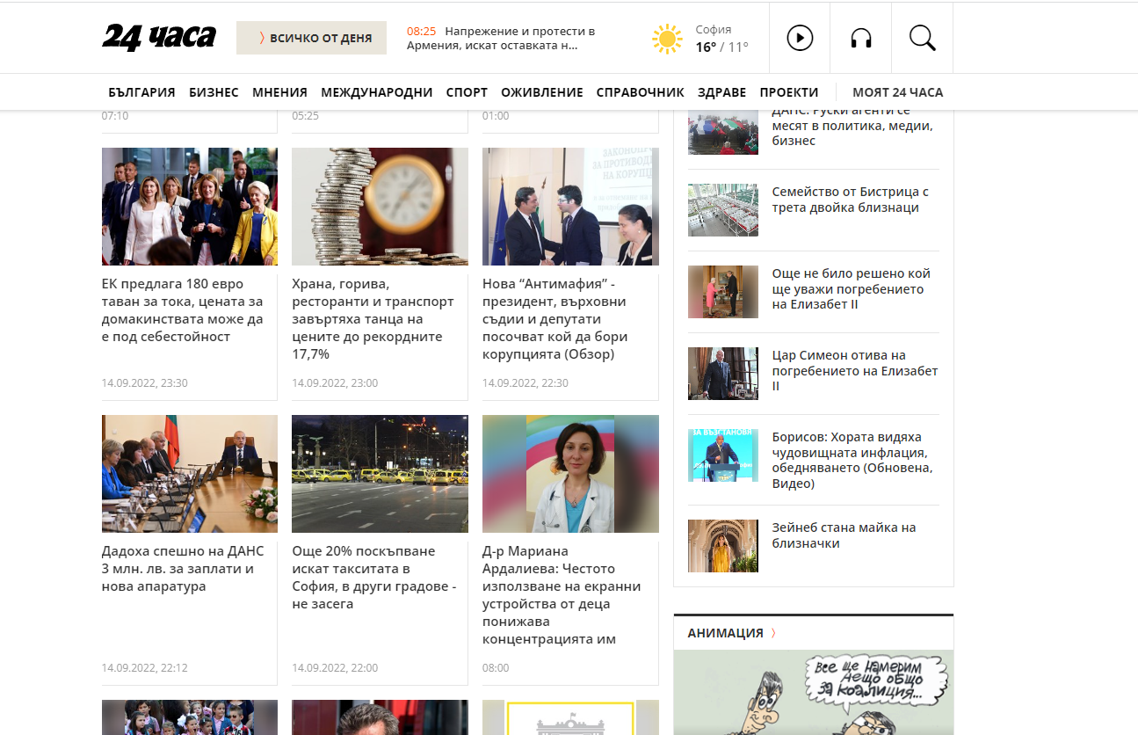Go to the Здраве menu item
This screenshot has width=1138, height=735.
(721, 92)
